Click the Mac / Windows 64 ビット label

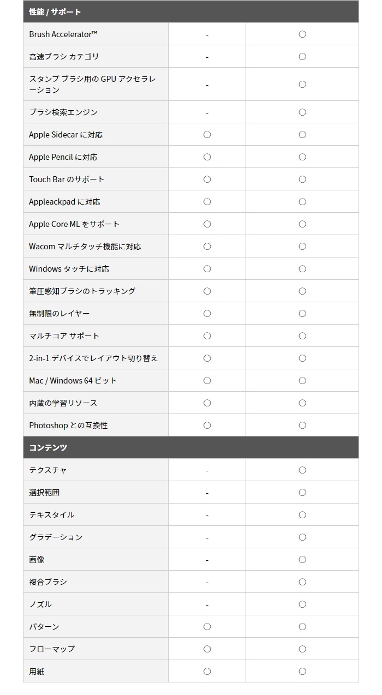point(73,381)
